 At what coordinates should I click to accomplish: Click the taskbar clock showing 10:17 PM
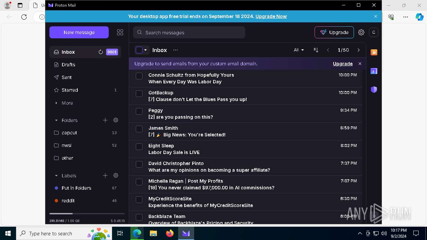coord(399,233)
